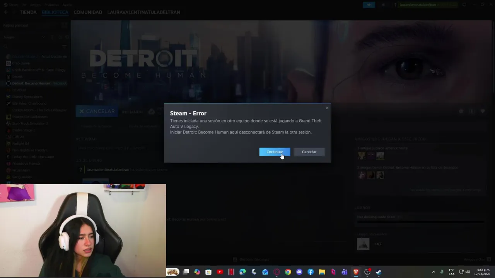Click Cancelar in the Steam error dialog
The width and height of the screenshot is (495, 278).
click(309, 152)
